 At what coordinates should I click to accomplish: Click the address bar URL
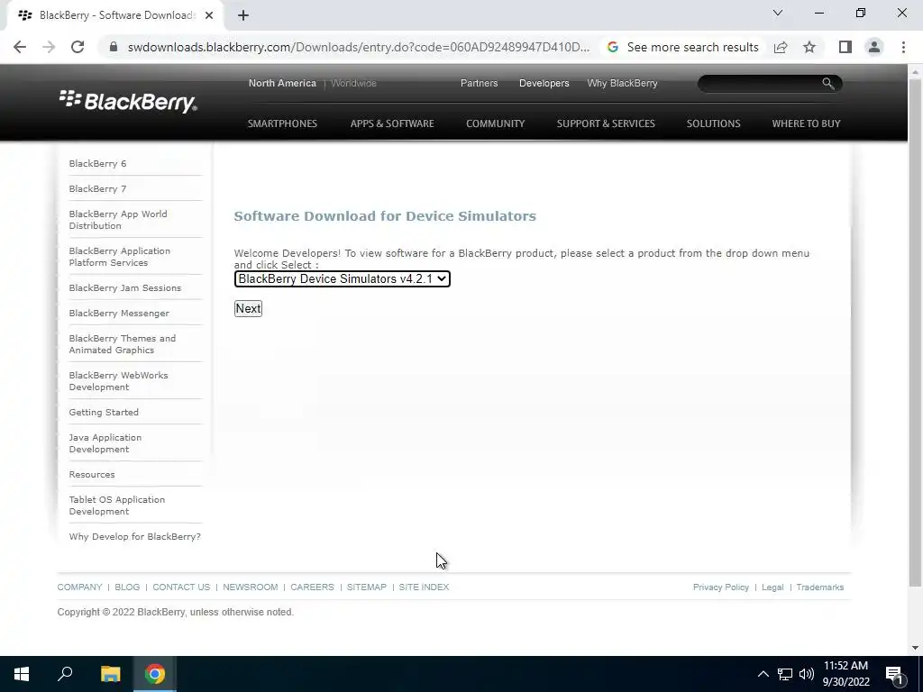pos(359,47)
